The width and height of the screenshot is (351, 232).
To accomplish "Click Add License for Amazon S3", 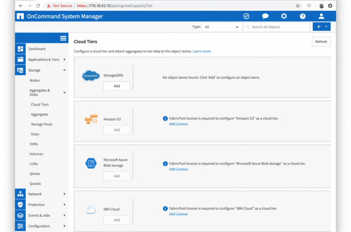I will [178, 124].
